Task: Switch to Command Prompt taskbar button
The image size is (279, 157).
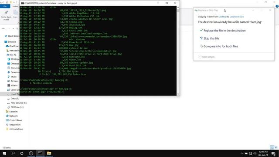Action: 40,153
